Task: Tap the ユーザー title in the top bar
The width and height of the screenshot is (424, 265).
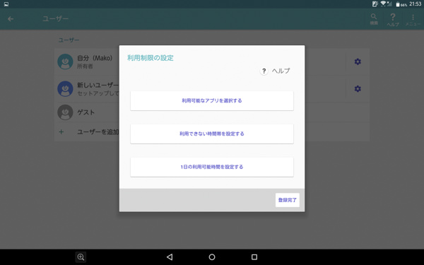Action: 55,18
